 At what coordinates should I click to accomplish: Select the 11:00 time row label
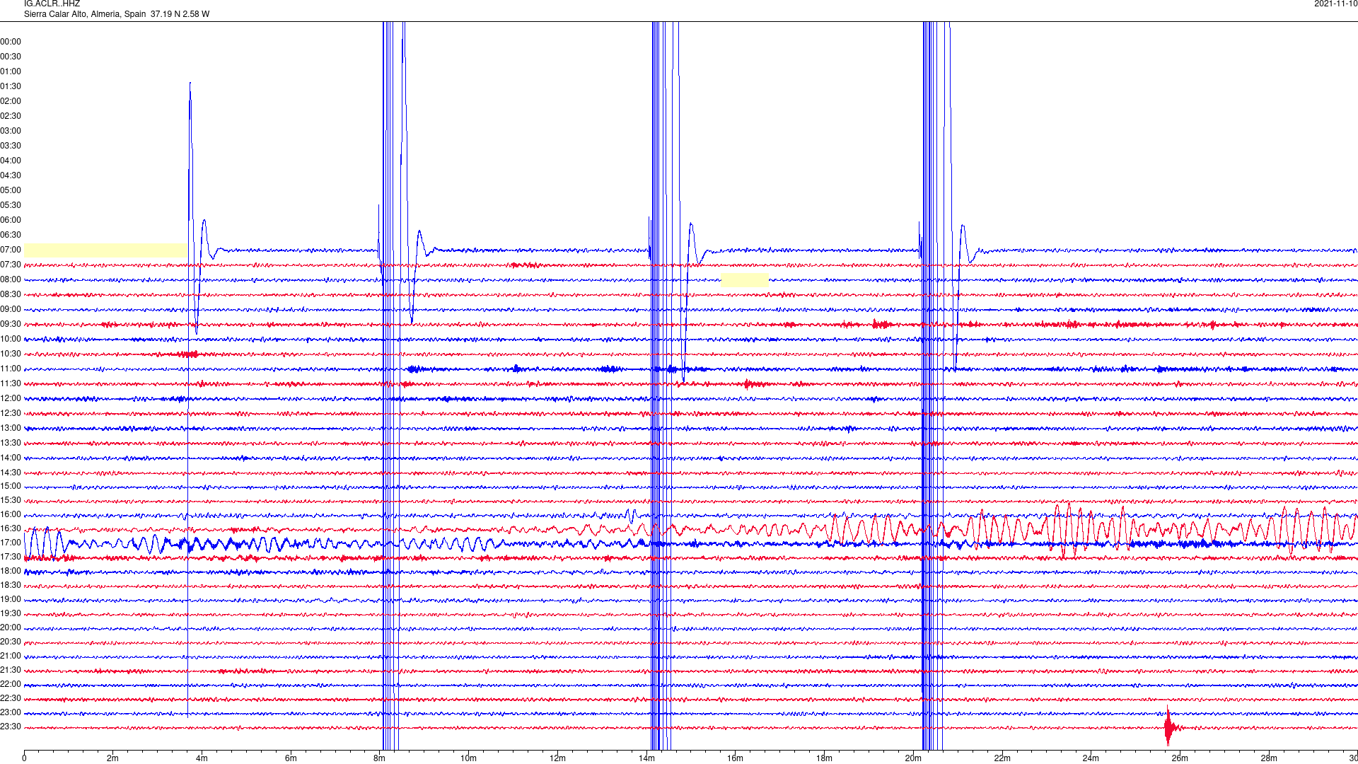pos(11,369)
